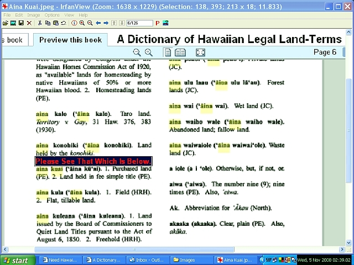Click the Open file toolbar icon
Image resolution: width=354 pixels, height=265 pixels.
pyautogui.click(x=5, y=23)
